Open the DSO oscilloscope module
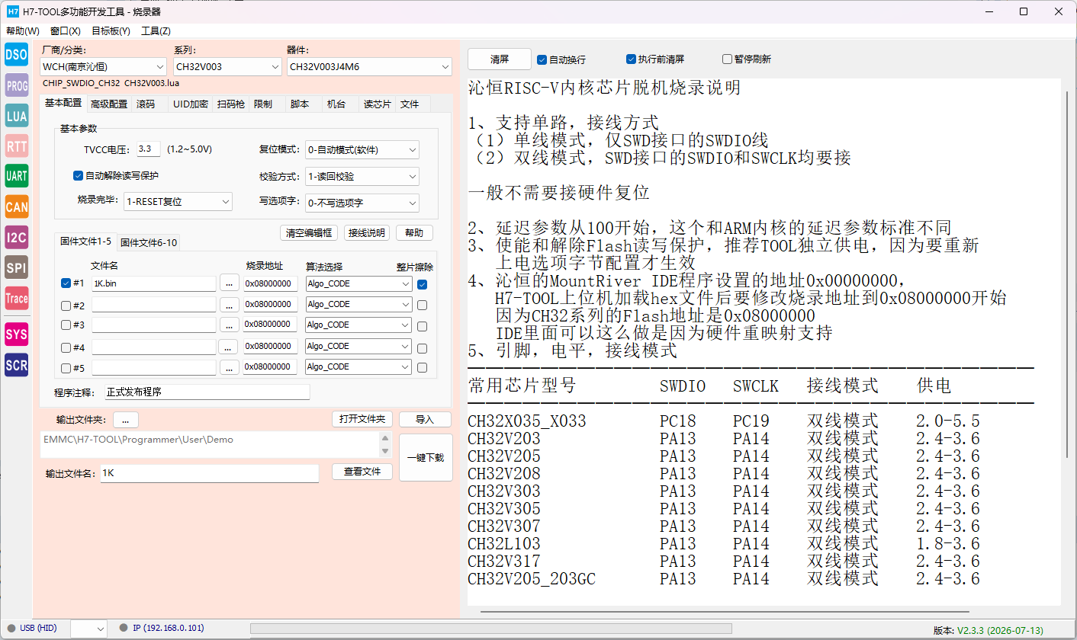The height and width of the screenshot is (640, 1077). tap(16, 55)
